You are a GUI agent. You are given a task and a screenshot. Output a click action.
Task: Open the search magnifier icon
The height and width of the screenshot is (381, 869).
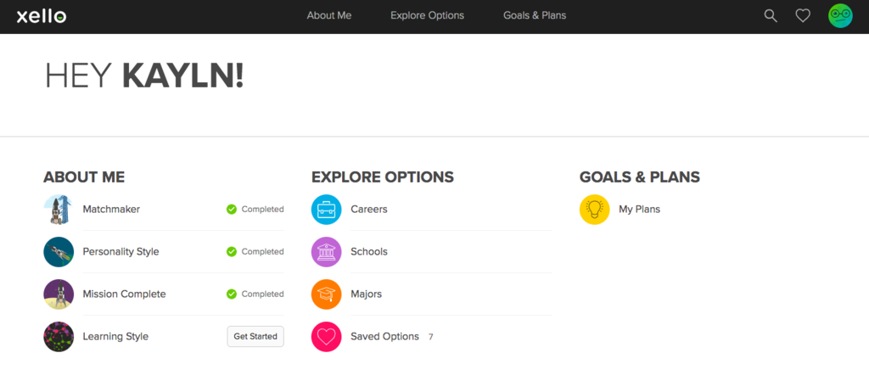771,15
